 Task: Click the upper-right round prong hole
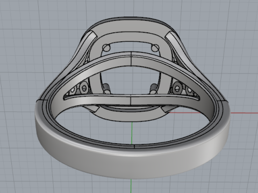point(155,48)
